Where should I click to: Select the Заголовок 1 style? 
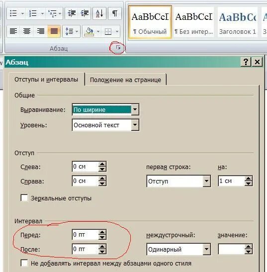pos(238,22)
